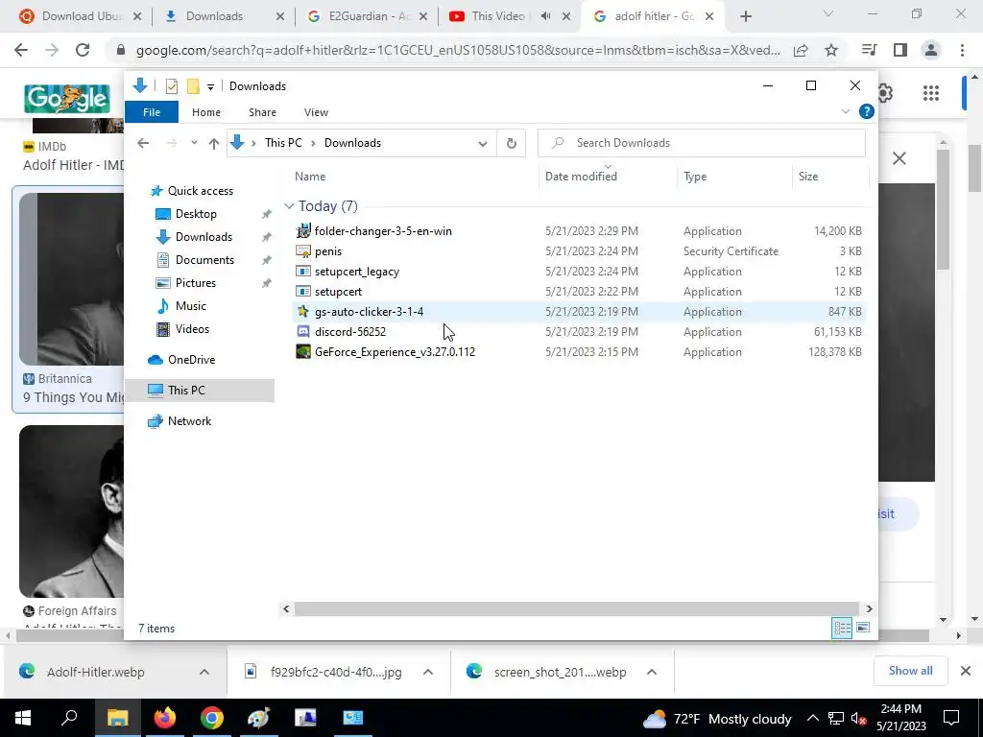Select Videos in navigation pane
Screen dimensions: 983x737
pyautogui.click(x=192, y=329)
